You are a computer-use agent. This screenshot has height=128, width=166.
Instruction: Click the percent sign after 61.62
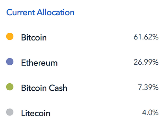click(x=155, y=37)
